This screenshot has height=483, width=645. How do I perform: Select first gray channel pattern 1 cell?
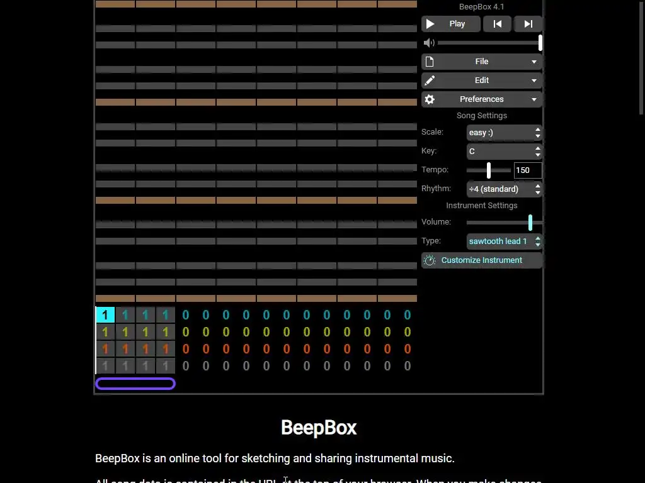pyautogui.click(x=105, y=365)
